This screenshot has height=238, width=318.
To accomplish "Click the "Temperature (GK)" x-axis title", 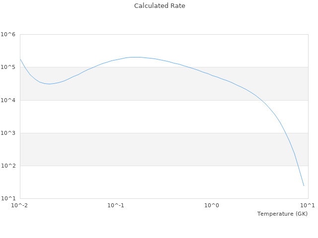I will click(x=282, y=214).
